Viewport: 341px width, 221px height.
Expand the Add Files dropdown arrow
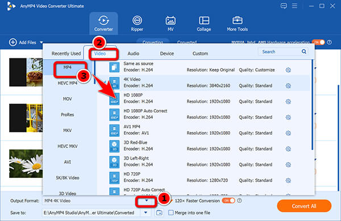click(x=41, y=43)
